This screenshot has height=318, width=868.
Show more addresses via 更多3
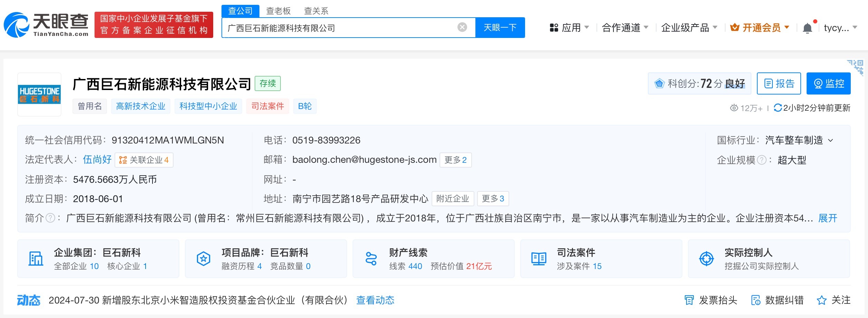click(x=493, y=199)
